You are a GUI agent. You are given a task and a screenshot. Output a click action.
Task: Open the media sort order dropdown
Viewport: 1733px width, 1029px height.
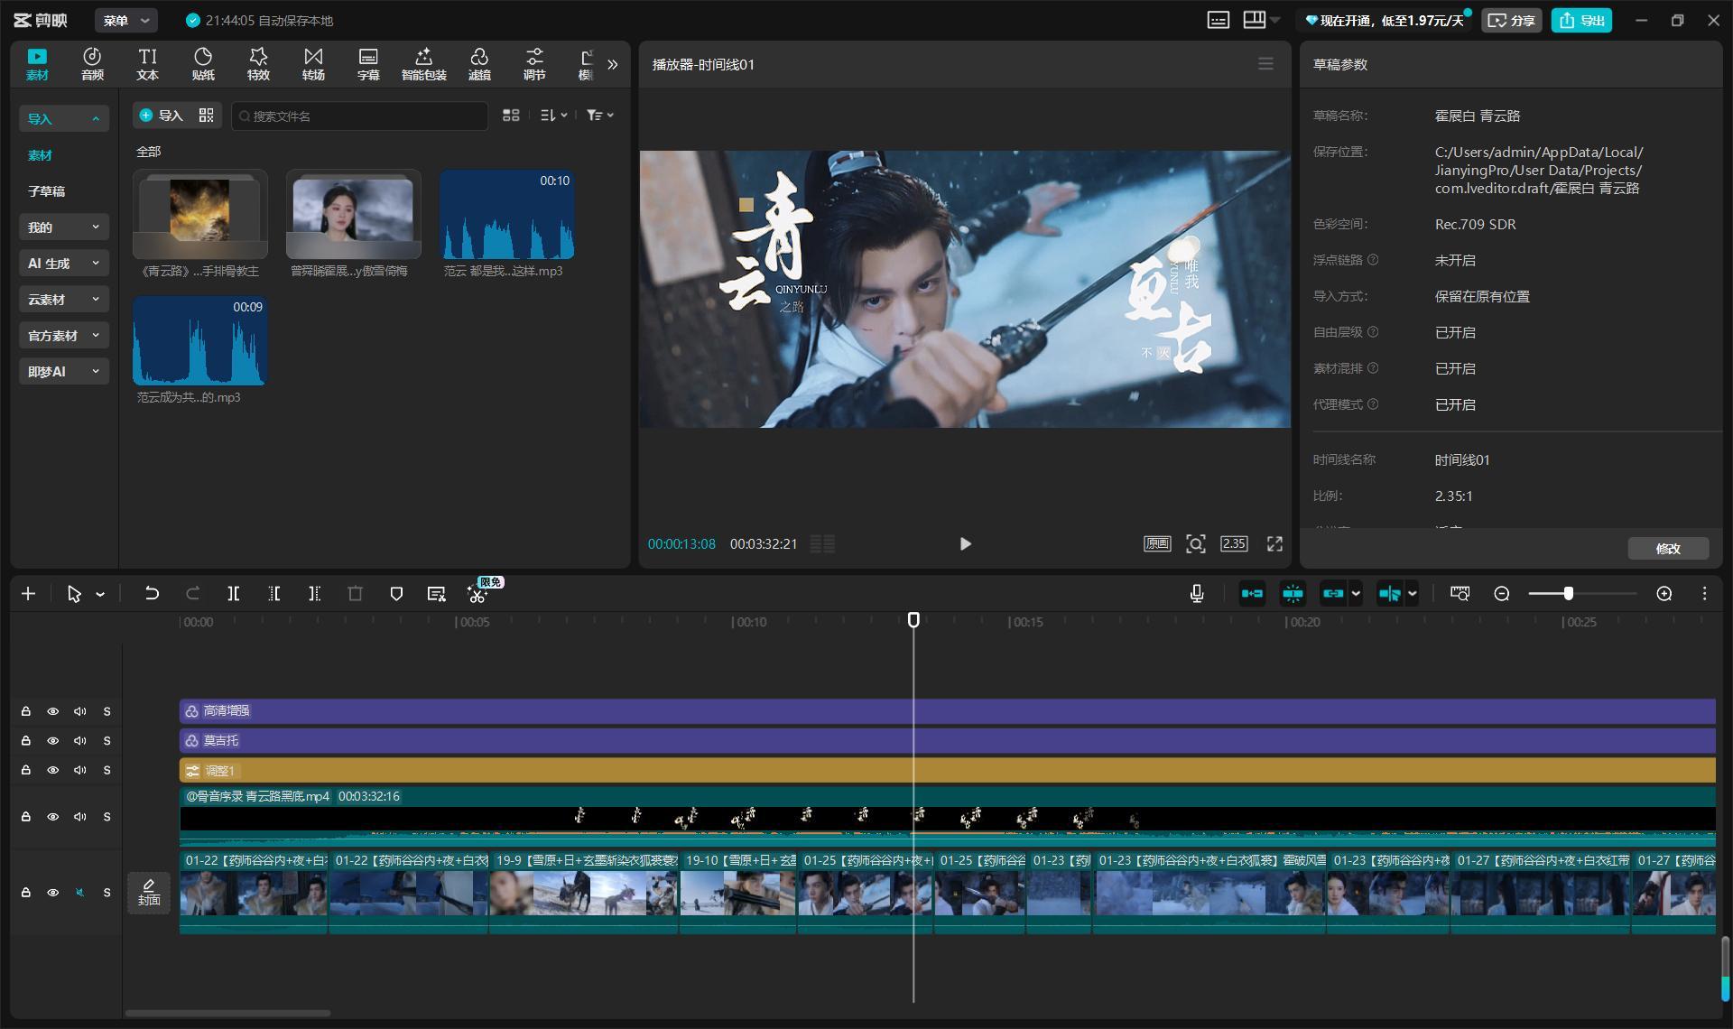(x=553, y=115)
